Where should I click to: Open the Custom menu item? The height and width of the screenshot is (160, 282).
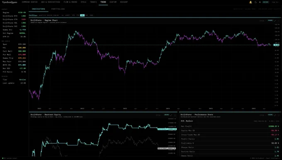pyautogui.click(x=113, y=2)
